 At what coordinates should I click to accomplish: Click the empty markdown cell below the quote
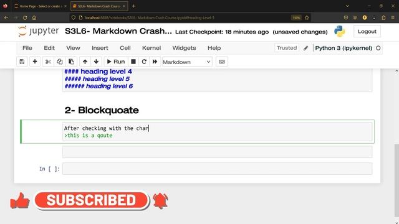pos(217,152)
